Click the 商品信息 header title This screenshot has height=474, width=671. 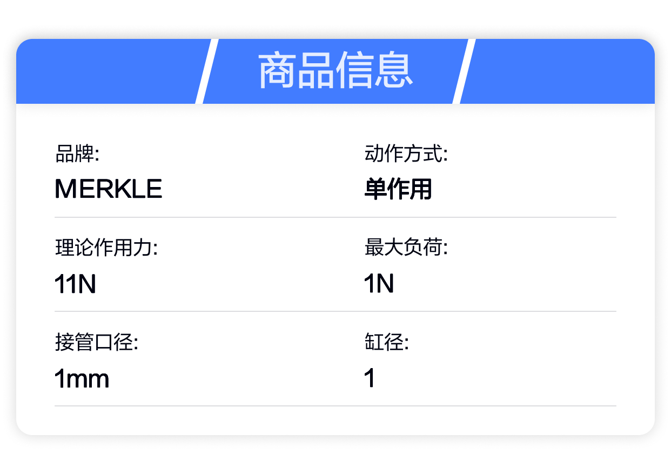(335, 71)
